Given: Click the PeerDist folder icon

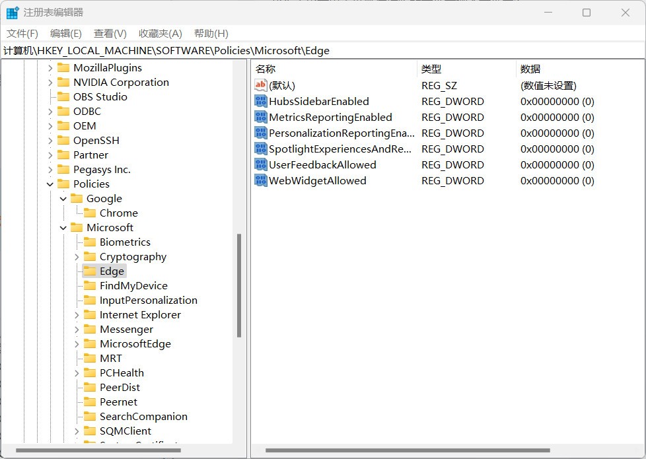Looking at the screenshot, I should pos(90,387).
